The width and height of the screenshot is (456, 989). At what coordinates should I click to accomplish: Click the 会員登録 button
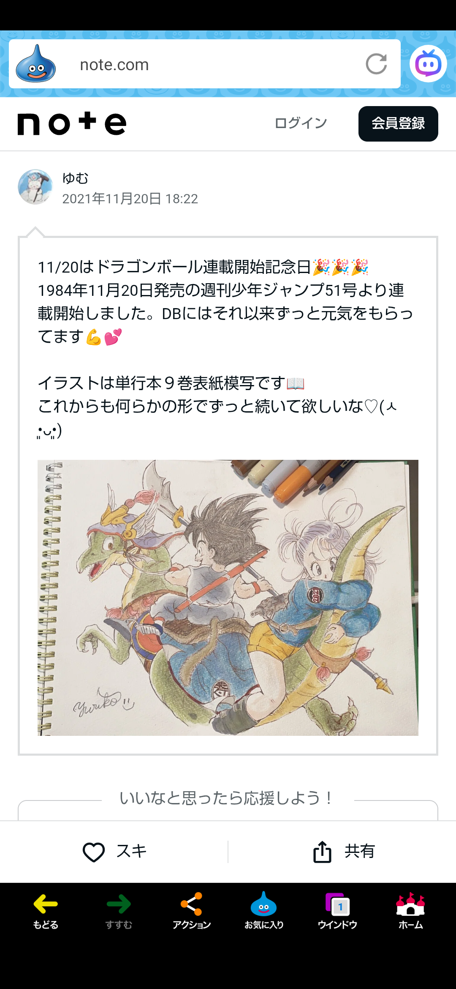(x=398, y=124)
